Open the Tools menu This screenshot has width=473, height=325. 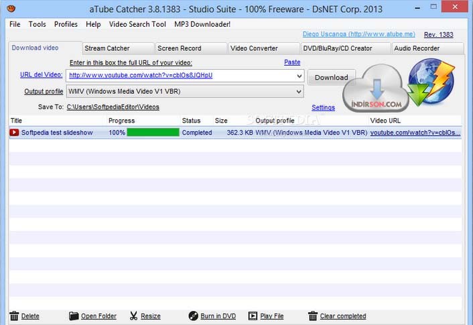(x=37, y=24)
